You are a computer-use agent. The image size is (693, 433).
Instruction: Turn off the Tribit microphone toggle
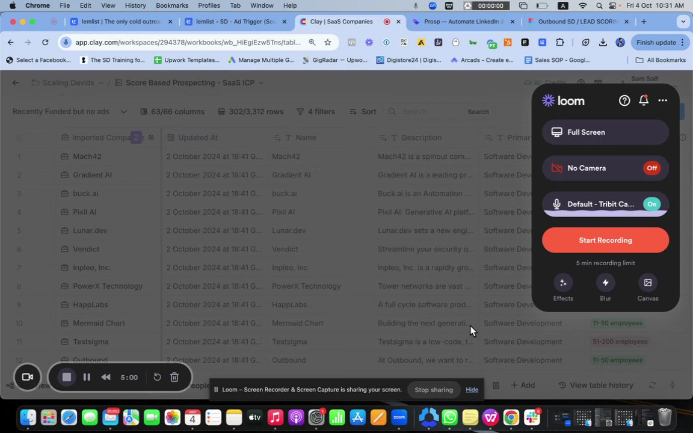tap(651, 204)
